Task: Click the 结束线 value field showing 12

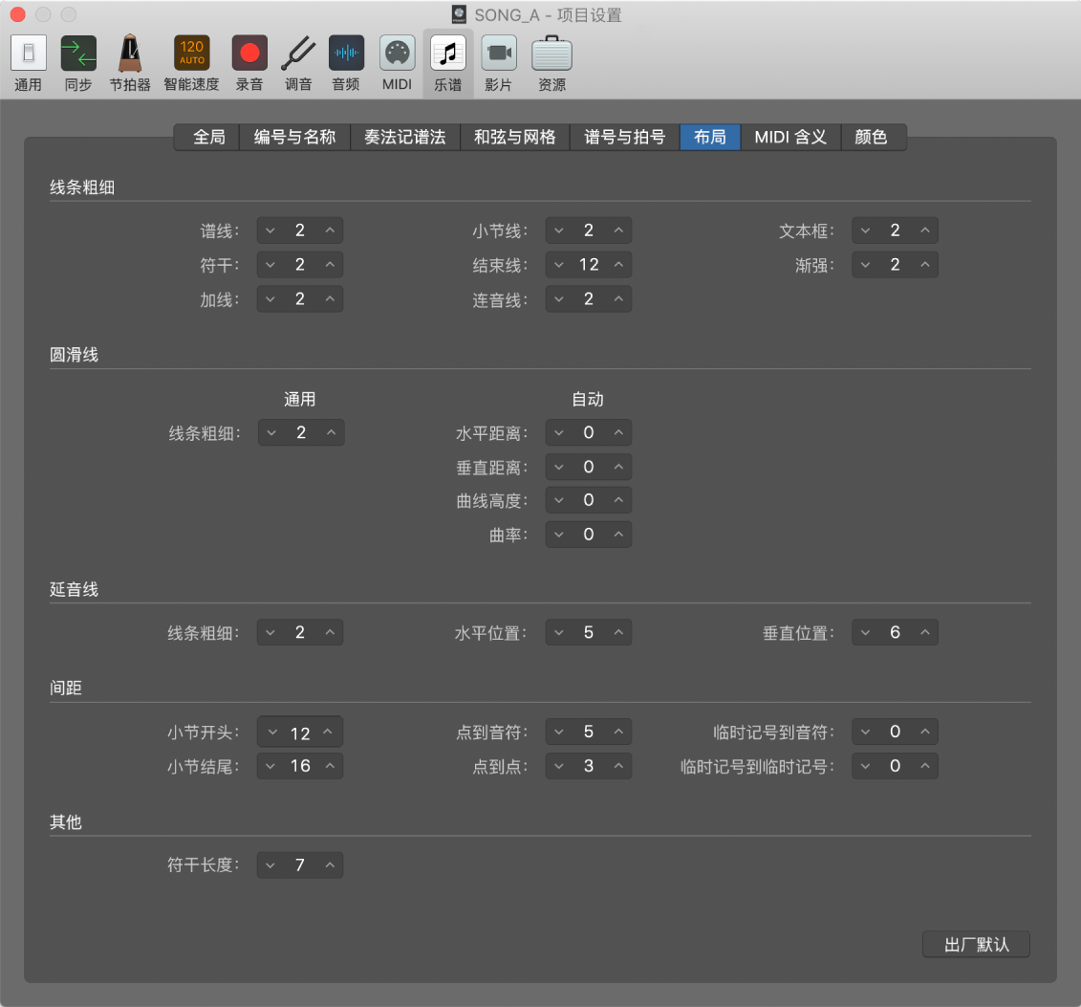Action: coord(589,265)
